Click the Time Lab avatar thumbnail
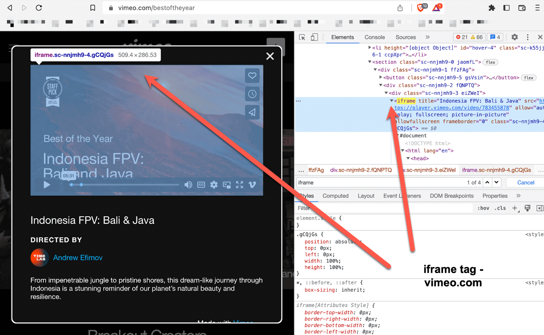544x335 pixels. [x=39, y=258]
